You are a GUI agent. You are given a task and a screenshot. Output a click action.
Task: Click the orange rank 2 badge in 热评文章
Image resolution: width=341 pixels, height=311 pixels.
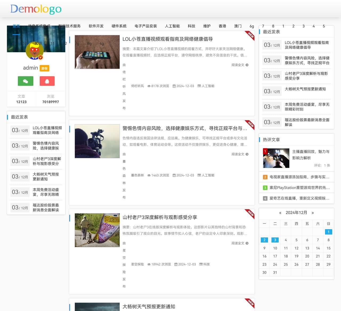tap(265, 177)
